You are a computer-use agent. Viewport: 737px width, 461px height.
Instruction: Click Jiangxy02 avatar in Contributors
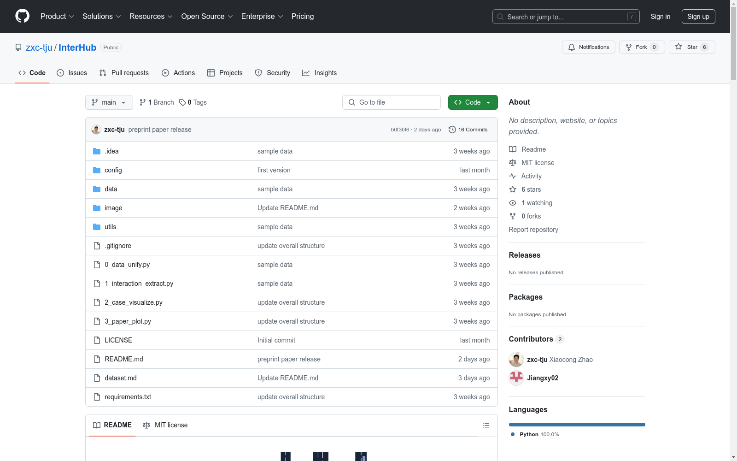pyautogui.click(x=516, y=378)
